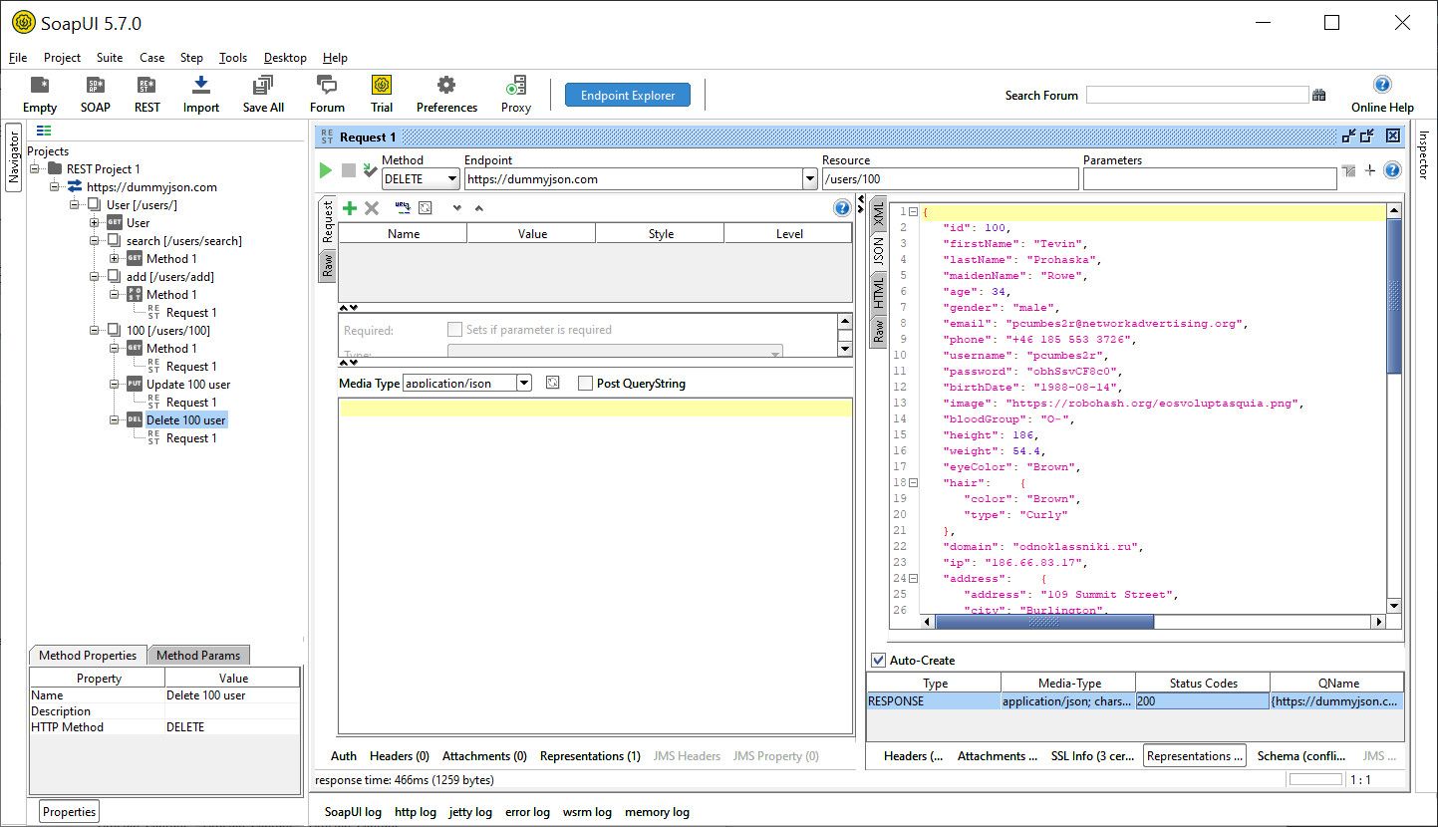Viewport: 1438px width, 827px height.
Task: Open Preferences gear icon
Action: pyautogui.click(x=446, y=87)
